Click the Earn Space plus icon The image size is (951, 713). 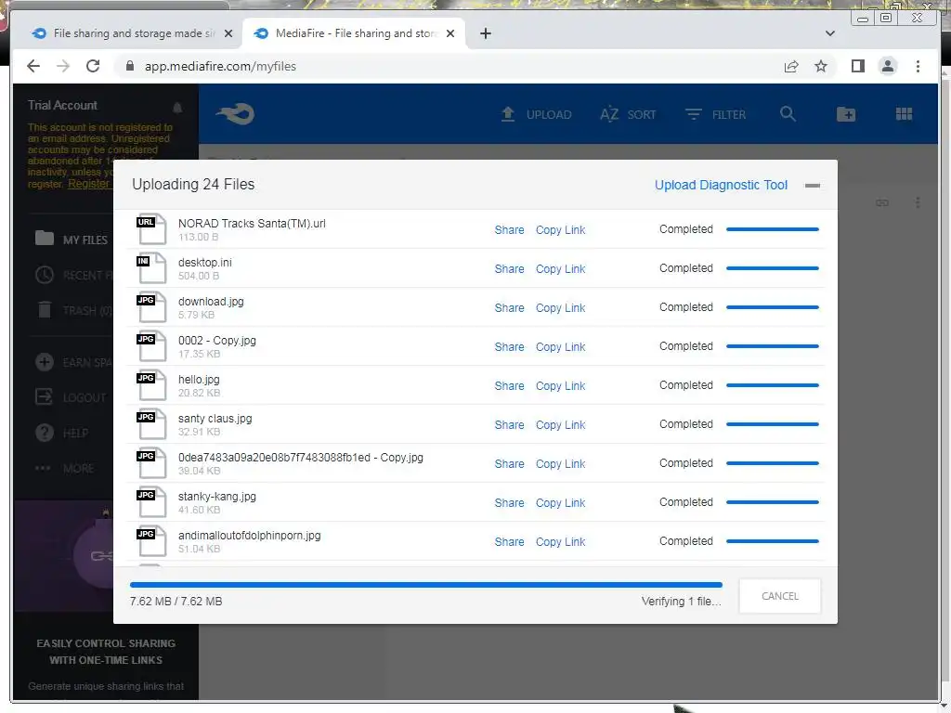[x=45, y=362]
